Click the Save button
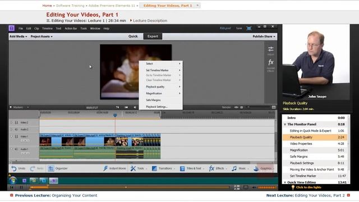The height and width of the screenshot is (202, 359). [239, 29]
